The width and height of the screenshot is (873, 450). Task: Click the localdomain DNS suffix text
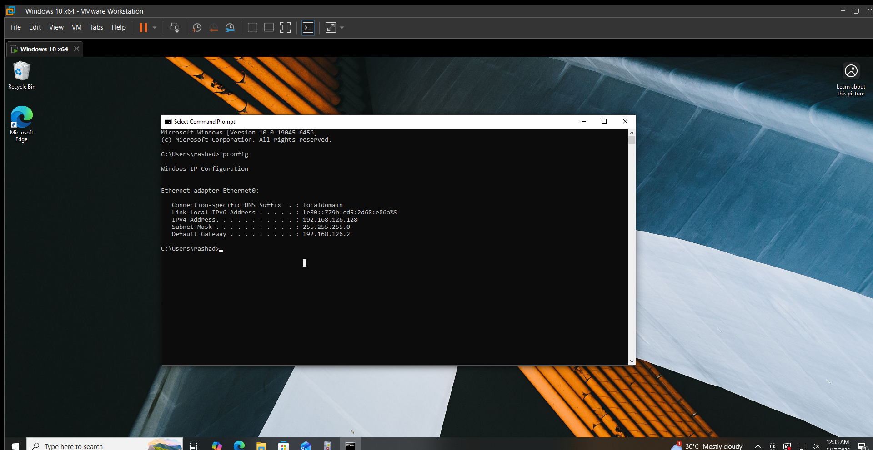coord(323,205)
